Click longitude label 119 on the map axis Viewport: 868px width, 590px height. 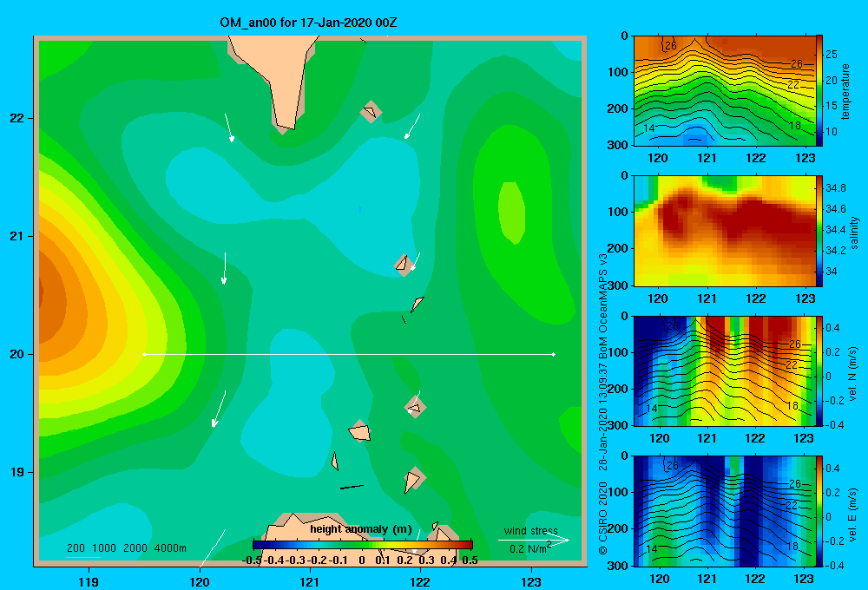point(89,581)
